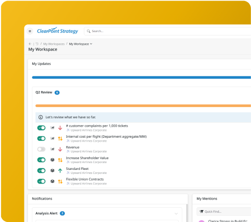The width and height of the screenshot is (251, 222).
Task: Click cube icon for Flexible Union Contracts
Action: [52, 181]
